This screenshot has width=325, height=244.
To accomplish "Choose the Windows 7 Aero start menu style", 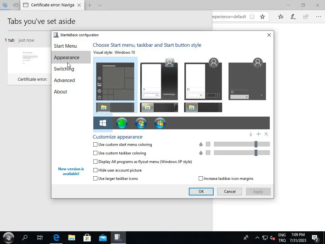I will [159, 80].
